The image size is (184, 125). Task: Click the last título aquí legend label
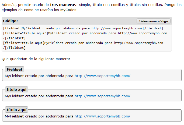[17, 110]
